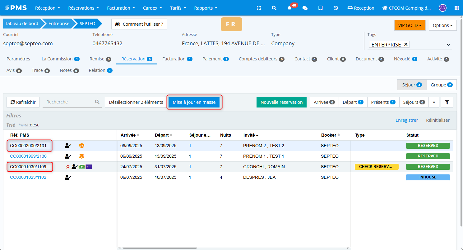Image resolution: width=463 pixels, height=250 pixels.
Task: Toggle Séjour view button
Action: 412,85
